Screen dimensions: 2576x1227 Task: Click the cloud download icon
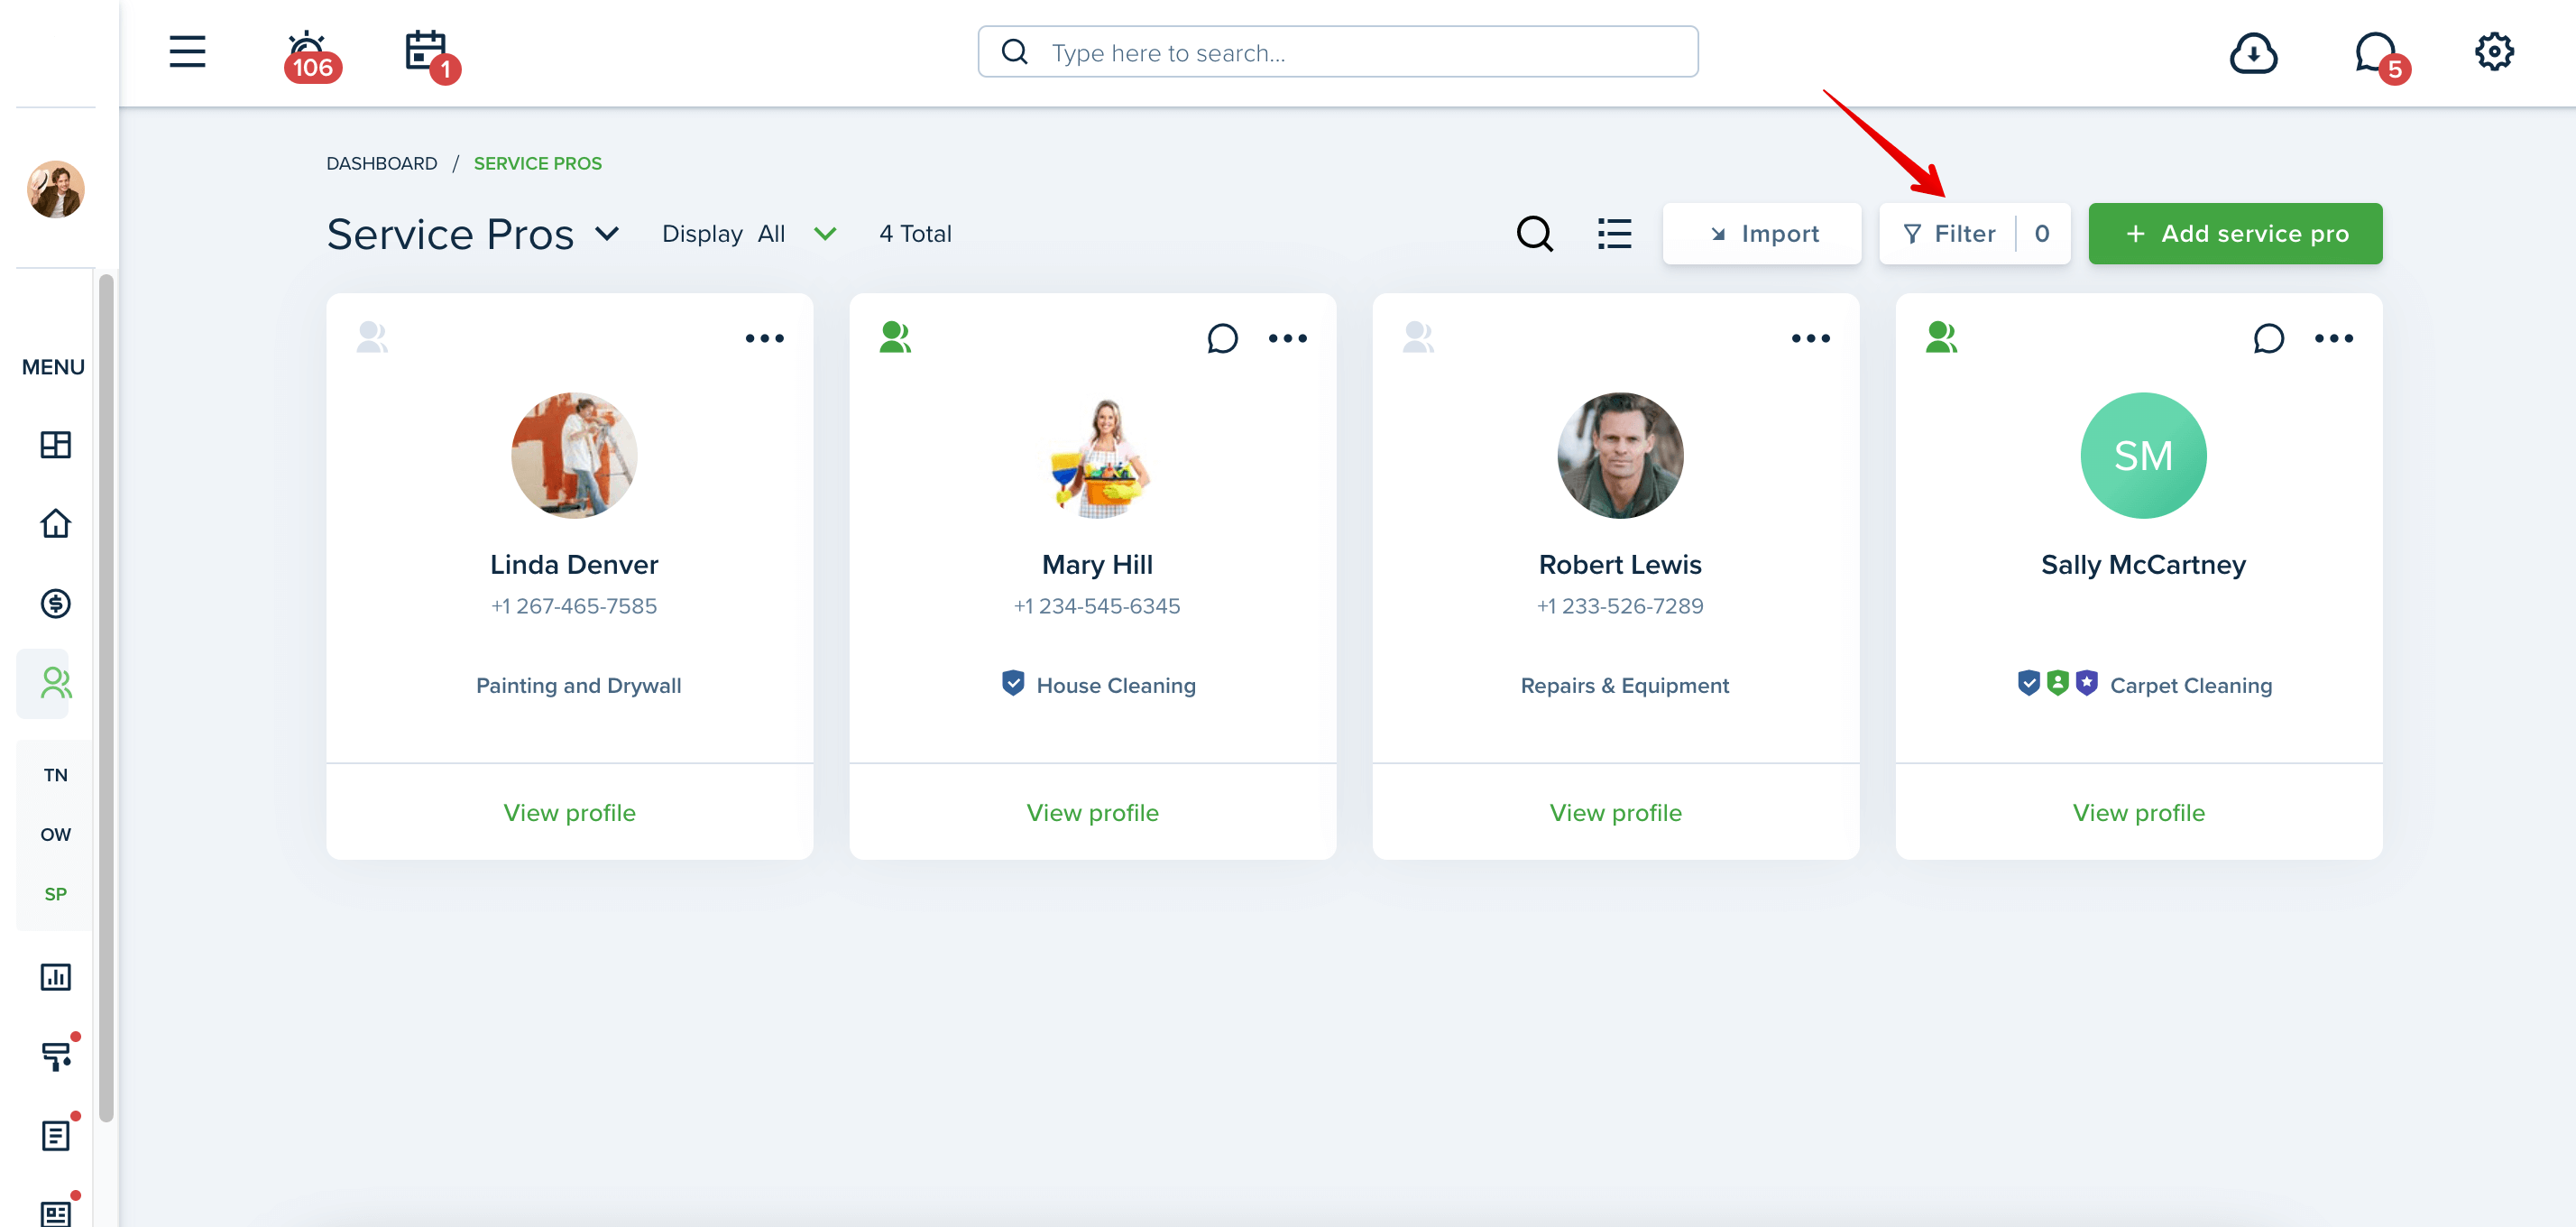2253,52
